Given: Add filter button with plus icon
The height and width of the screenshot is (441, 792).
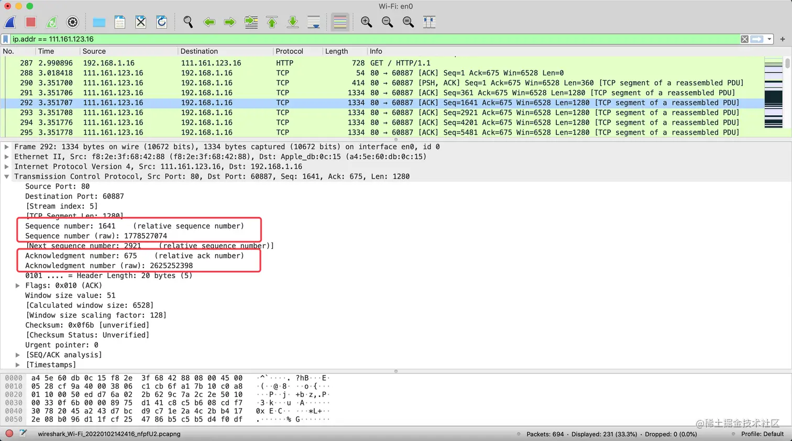Looking at the screenshot, I should coord(783,39).
